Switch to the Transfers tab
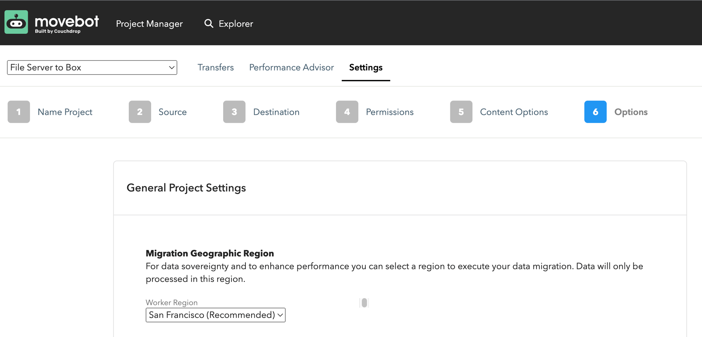The width and height of the screenshot is (702, 337). pos(215,67)
